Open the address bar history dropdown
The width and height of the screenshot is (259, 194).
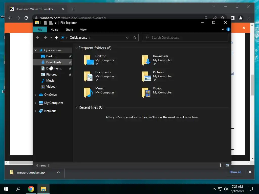click(127, 38)
